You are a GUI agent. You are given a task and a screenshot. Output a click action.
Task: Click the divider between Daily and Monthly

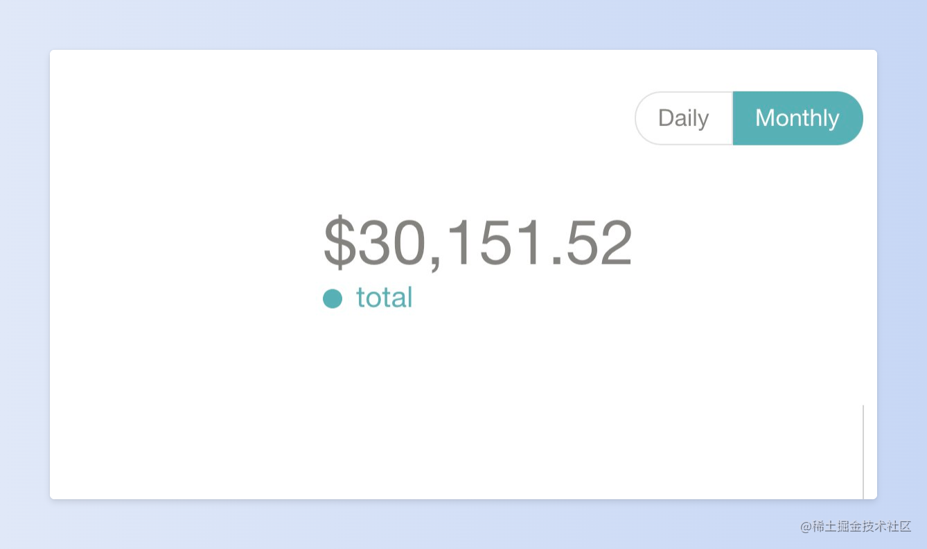coord(732,118)
